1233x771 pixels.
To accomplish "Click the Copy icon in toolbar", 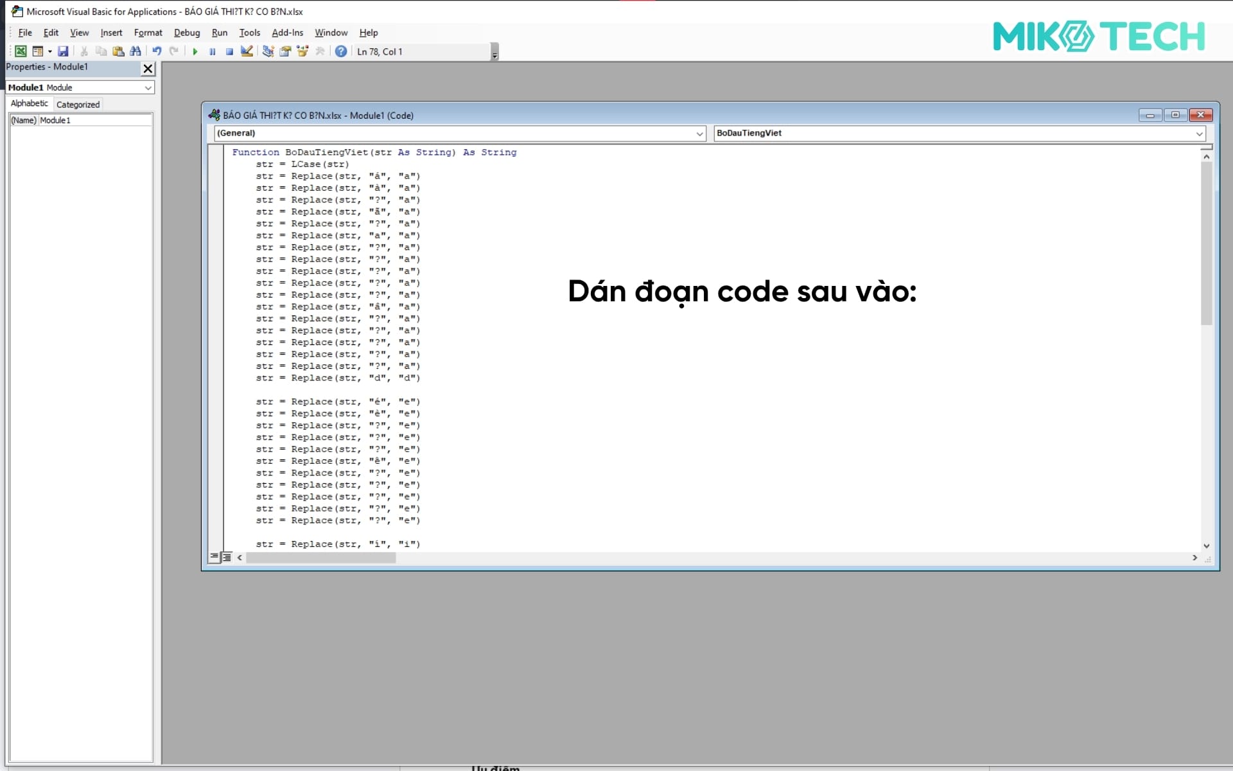I will 101,51.
